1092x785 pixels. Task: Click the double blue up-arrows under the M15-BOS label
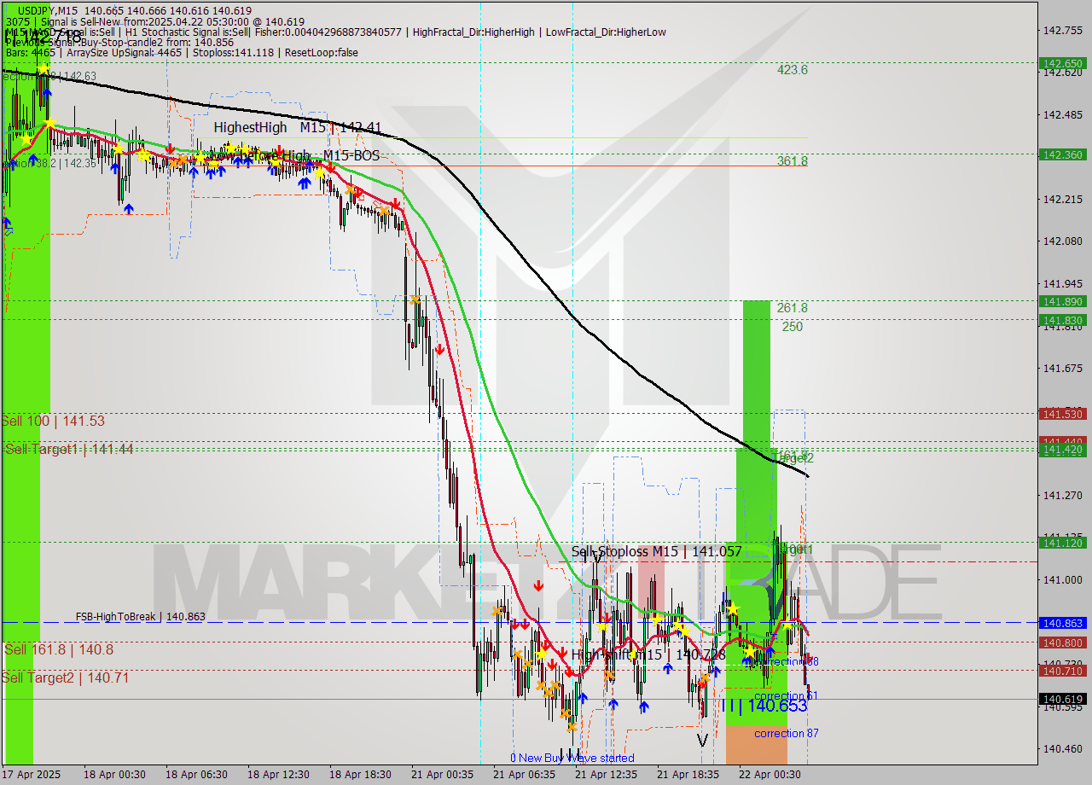point(304,183)
